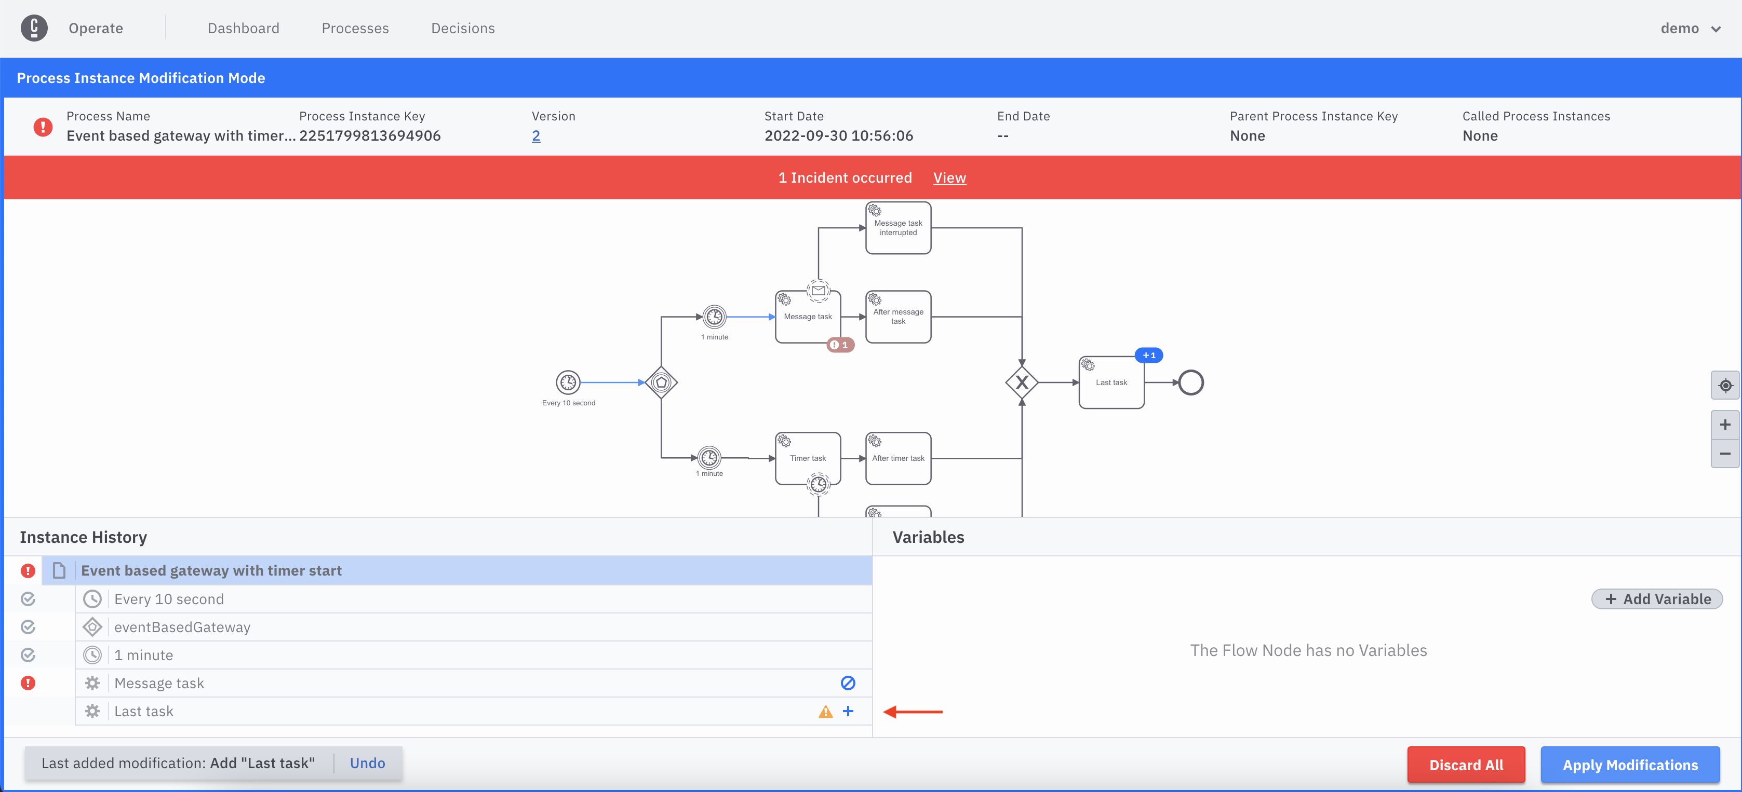1742x792 pixels.
Task: Zoom in the diagram with plus icon
Action: (x=1725, y=425)
